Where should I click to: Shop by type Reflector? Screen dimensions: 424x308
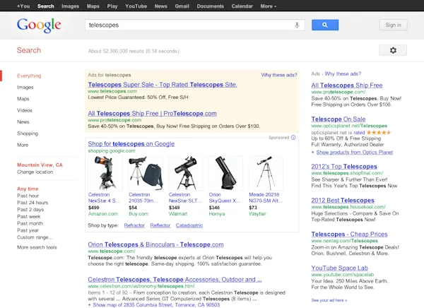tap(160, 225)
